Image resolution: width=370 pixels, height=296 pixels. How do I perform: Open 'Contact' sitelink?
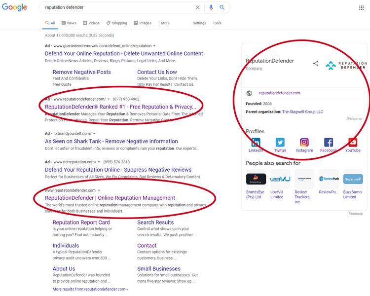point(147,246)
